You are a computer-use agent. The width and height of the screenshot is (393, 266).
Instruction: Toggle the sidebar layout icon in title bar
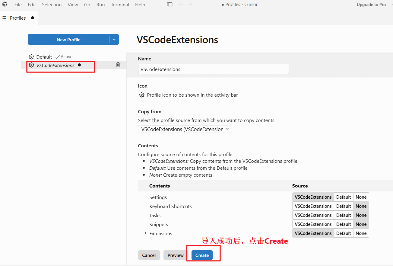(170, 5)
